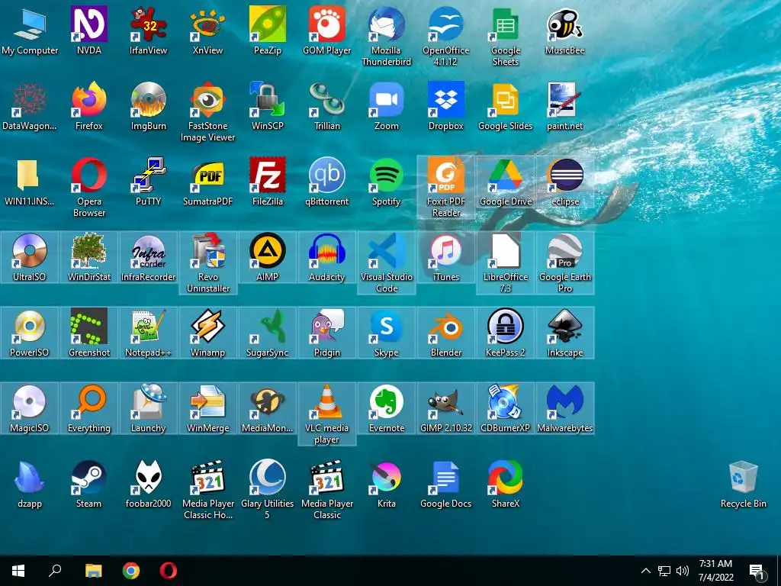Select the VLC media player icon
The width and height of the screenshot is (781, 586).
tap(326, 414)
